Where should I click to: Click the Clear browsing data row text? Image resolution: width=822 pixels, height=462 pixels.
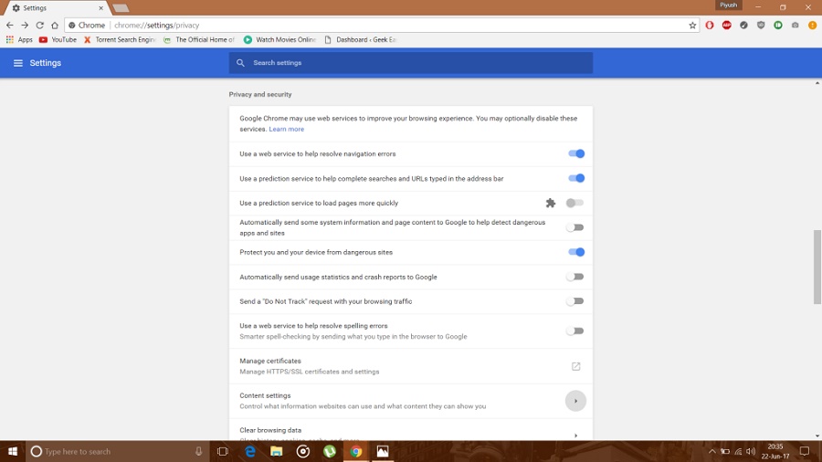270,430
